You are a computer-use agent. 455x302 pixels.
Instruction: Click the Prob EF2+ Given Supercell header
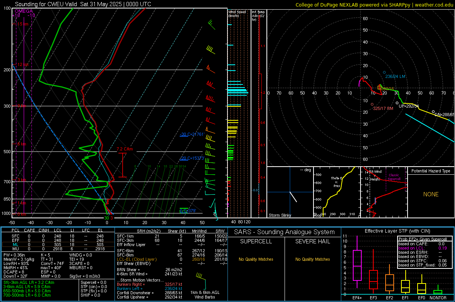click(x=423, y=239)
